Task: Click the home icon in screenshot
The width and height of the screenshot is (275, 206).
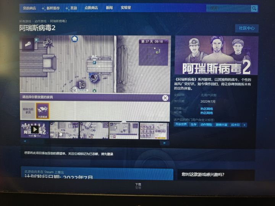Action: (74, 39)
